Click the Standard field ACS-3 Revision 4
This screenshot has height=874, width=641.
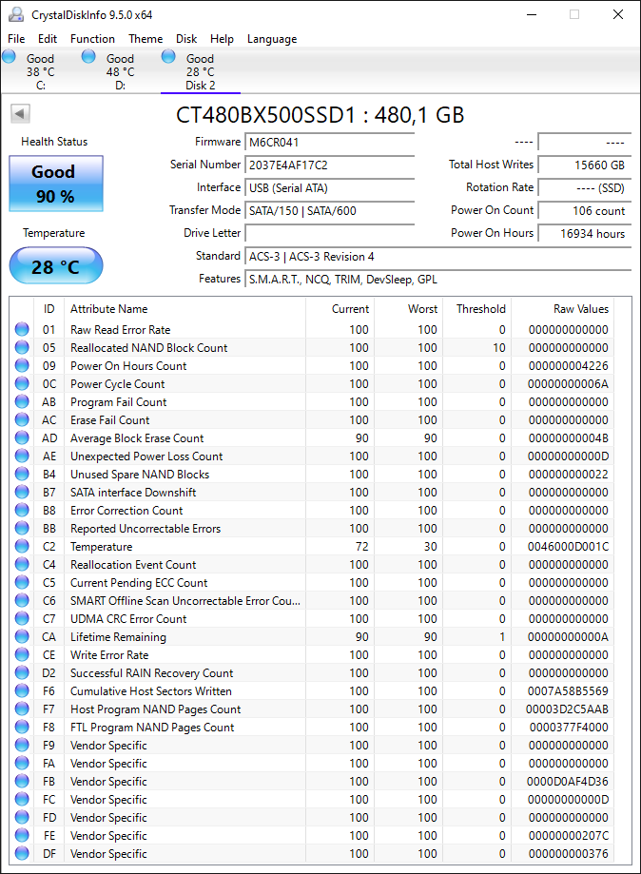(x=438, y=257)
